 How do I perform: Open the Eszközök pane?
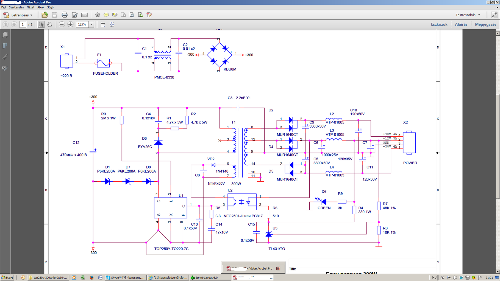(439, 24)
